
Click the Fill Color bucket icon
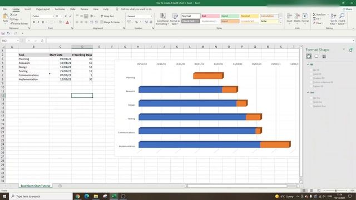[x=60, y=22]
